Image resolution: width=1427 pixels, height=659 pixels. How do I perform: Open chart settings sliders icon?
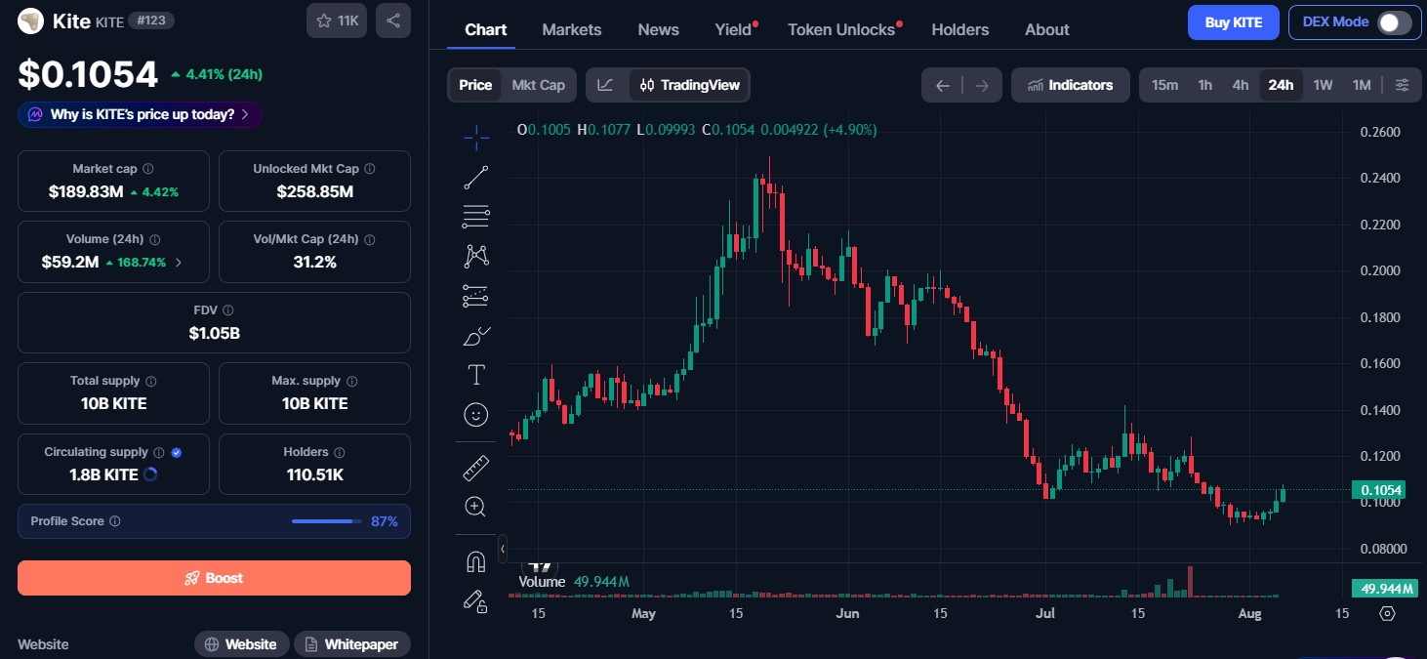1403,85
